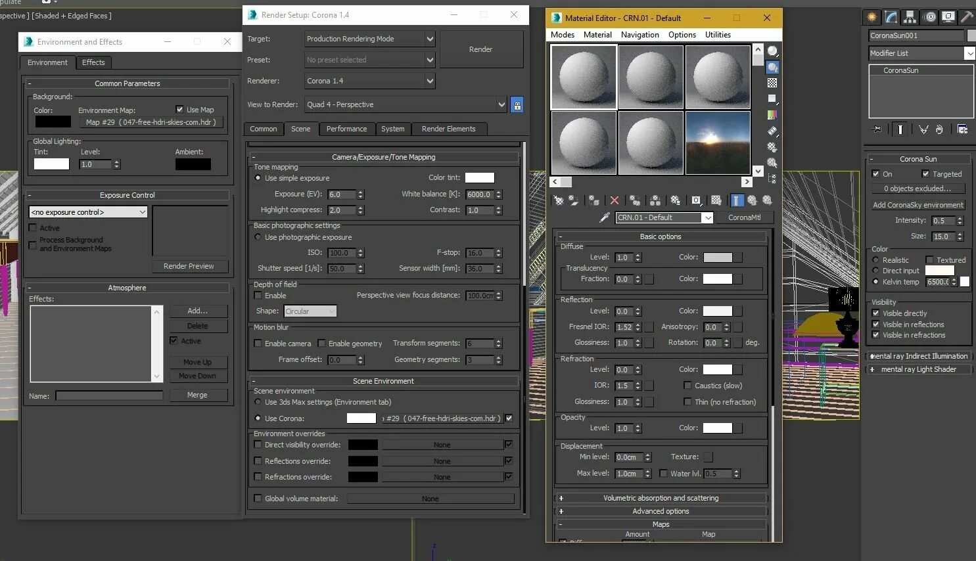This screenshot has height=561, width=976.
Task: Toggle Show End Result in modifier stack
Action: [900, 129]
